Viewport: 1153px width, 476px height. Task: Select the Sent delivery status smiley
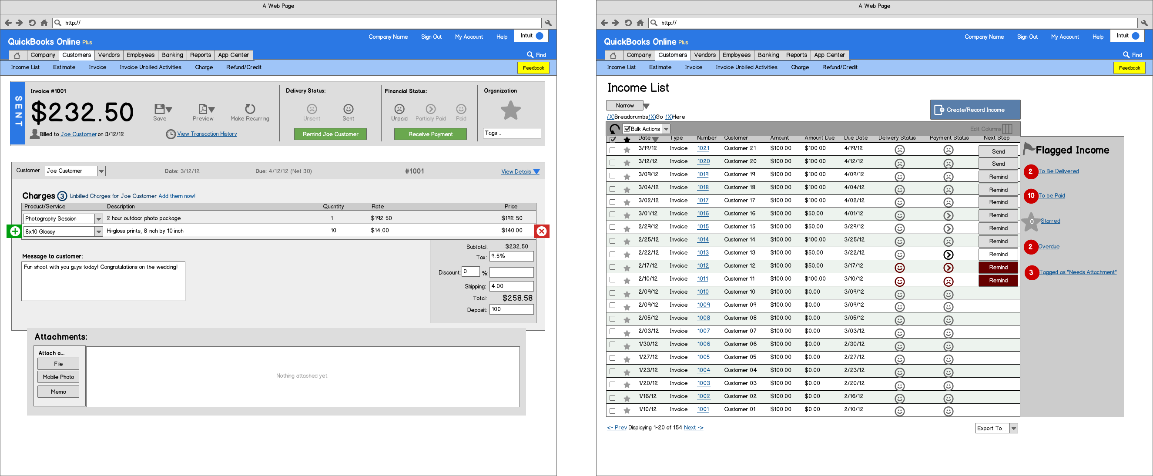(x=348, y=109)
